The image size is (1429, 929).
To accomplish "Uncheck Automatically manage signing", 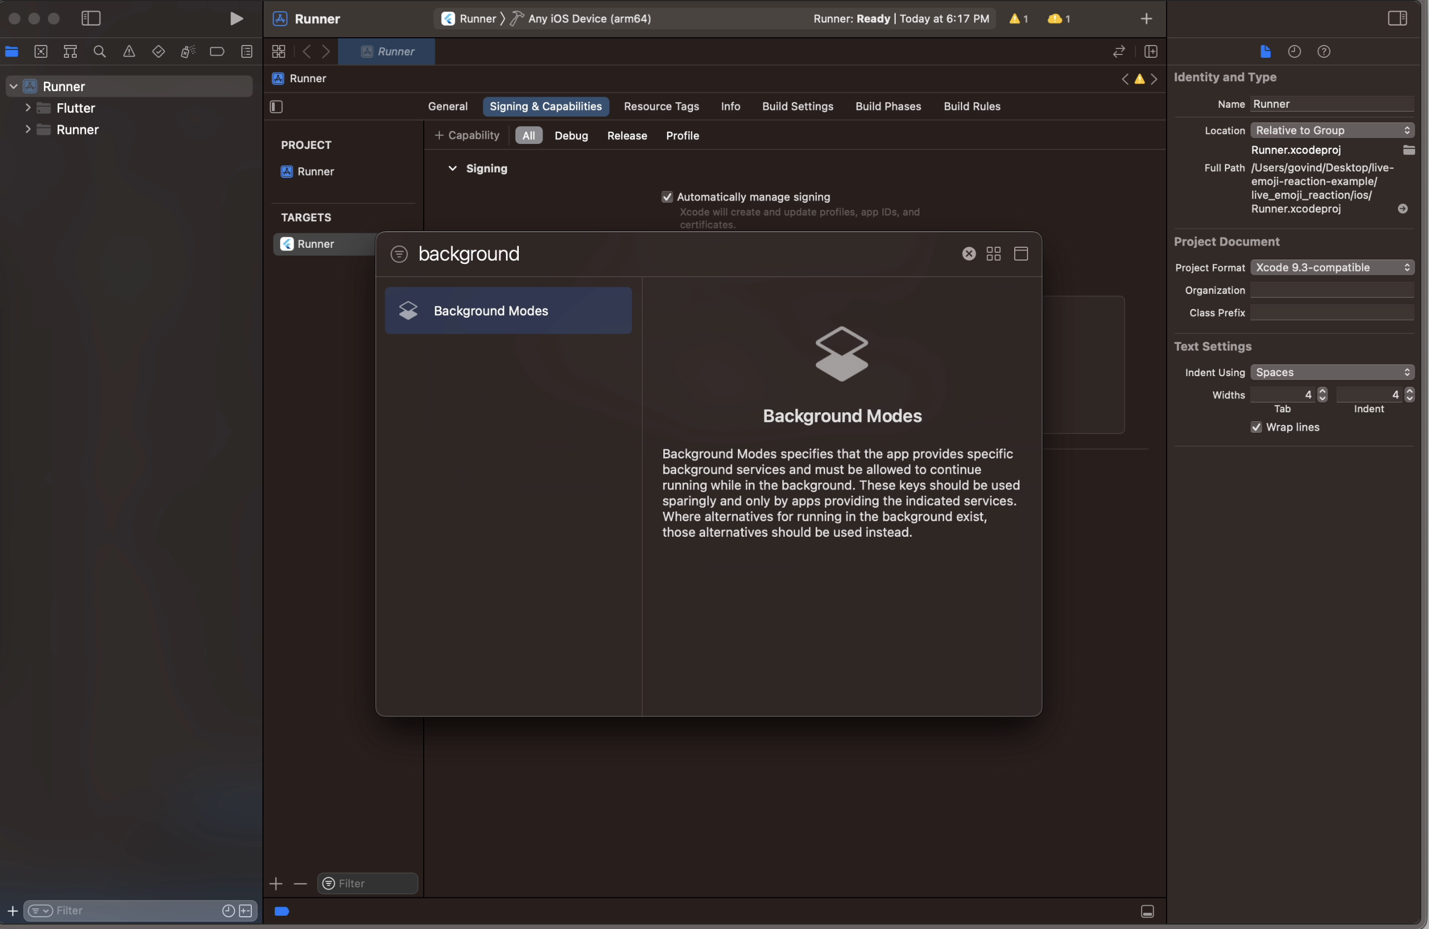I will point(667,197).
